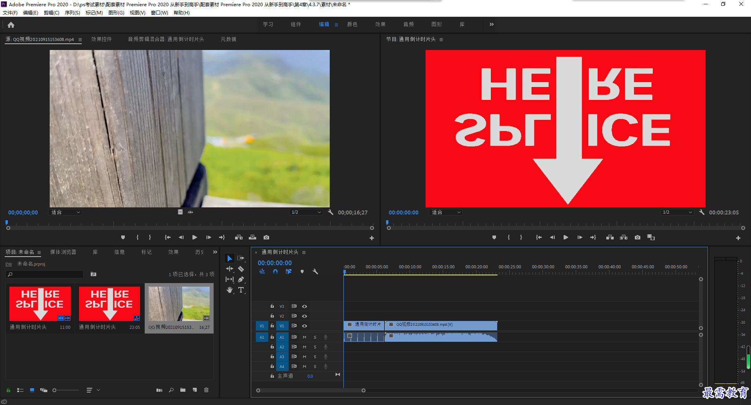Click timeline horizontal zoom scrollbar
751x405 pixels.
click(311, 390)
